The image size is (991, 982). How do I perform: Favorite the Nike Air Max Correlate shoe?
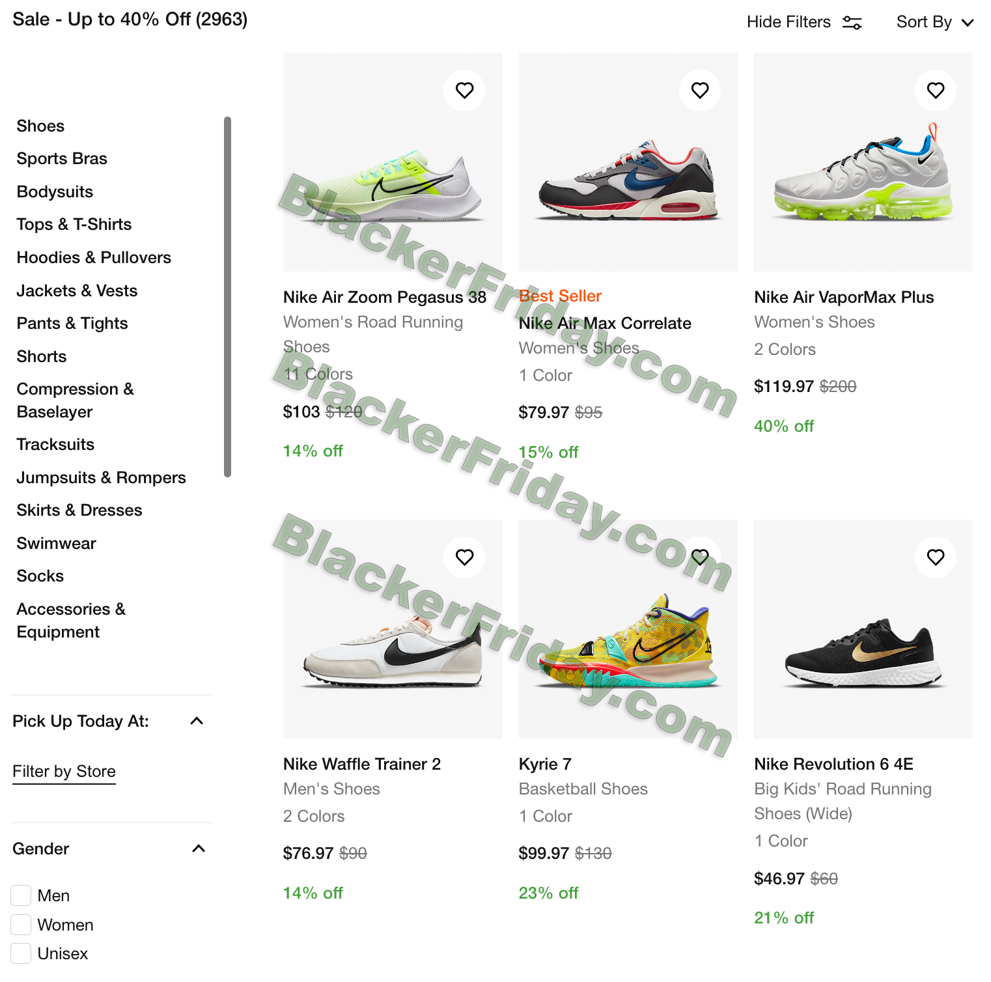tap(700, 91)
